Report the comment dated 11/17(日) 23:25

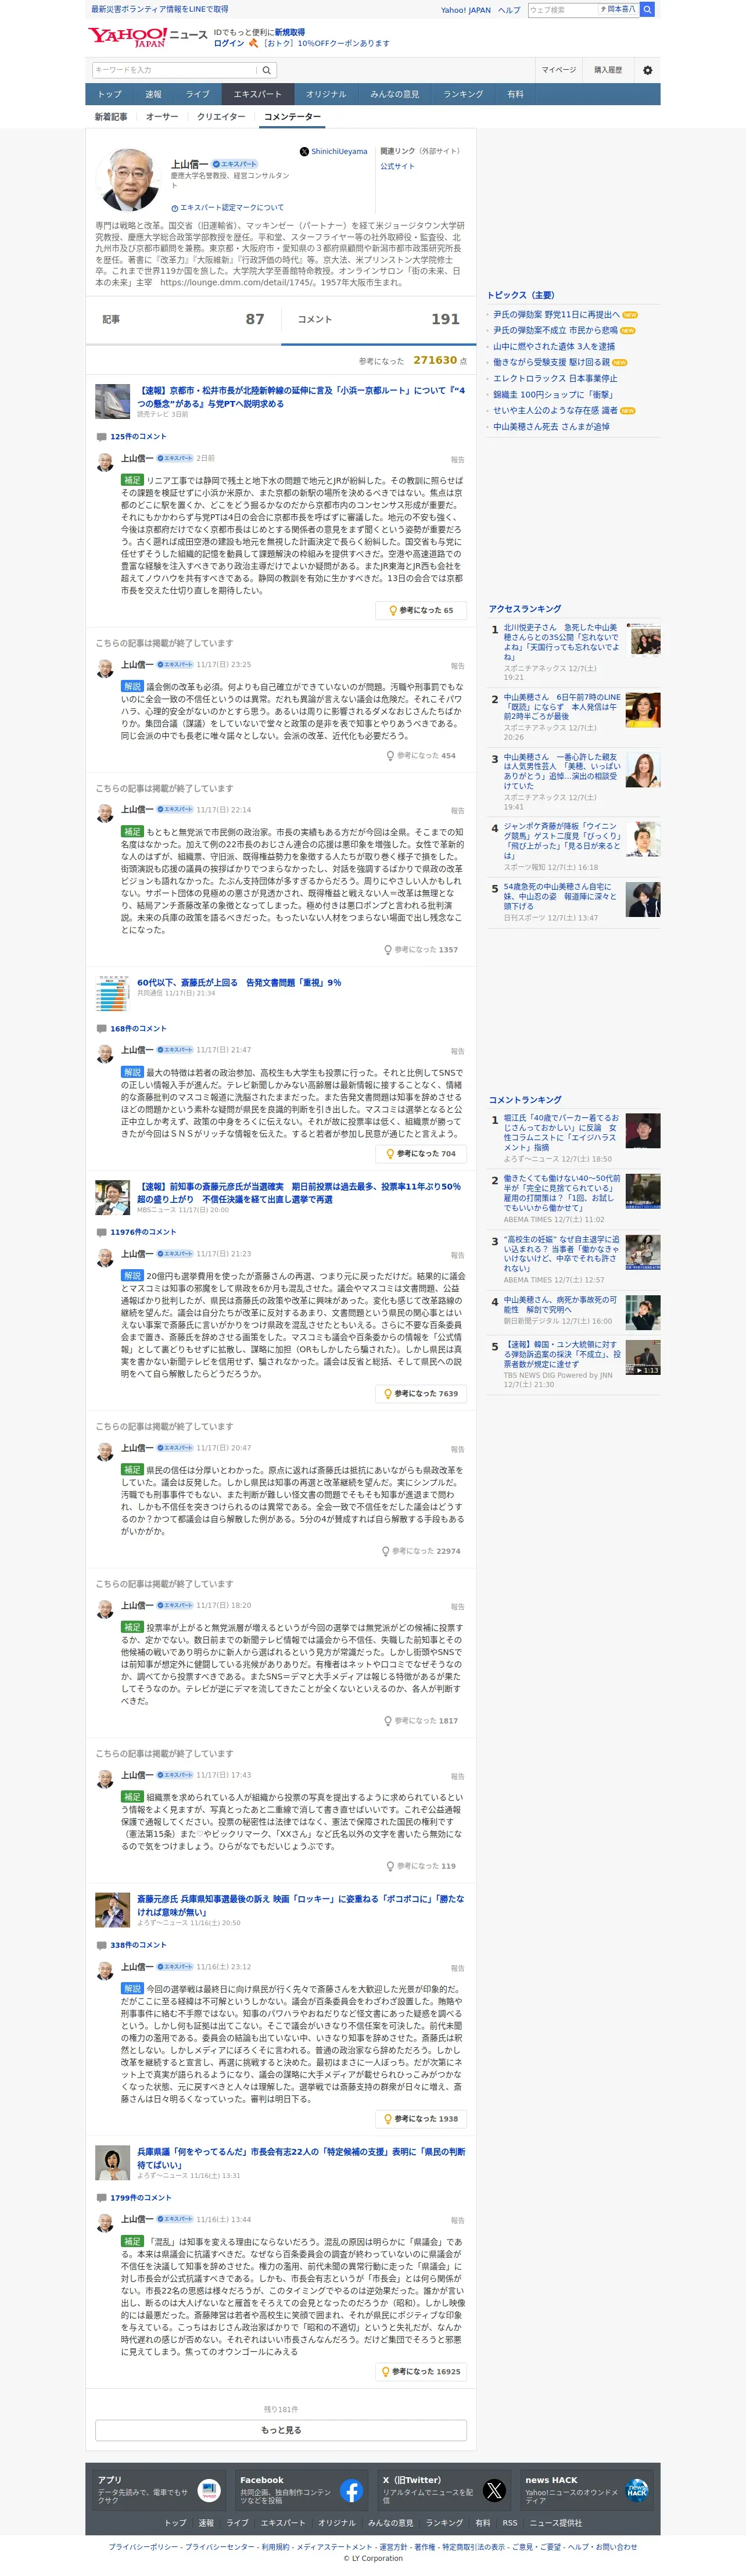pyautogui.click(x=457, y=666)
